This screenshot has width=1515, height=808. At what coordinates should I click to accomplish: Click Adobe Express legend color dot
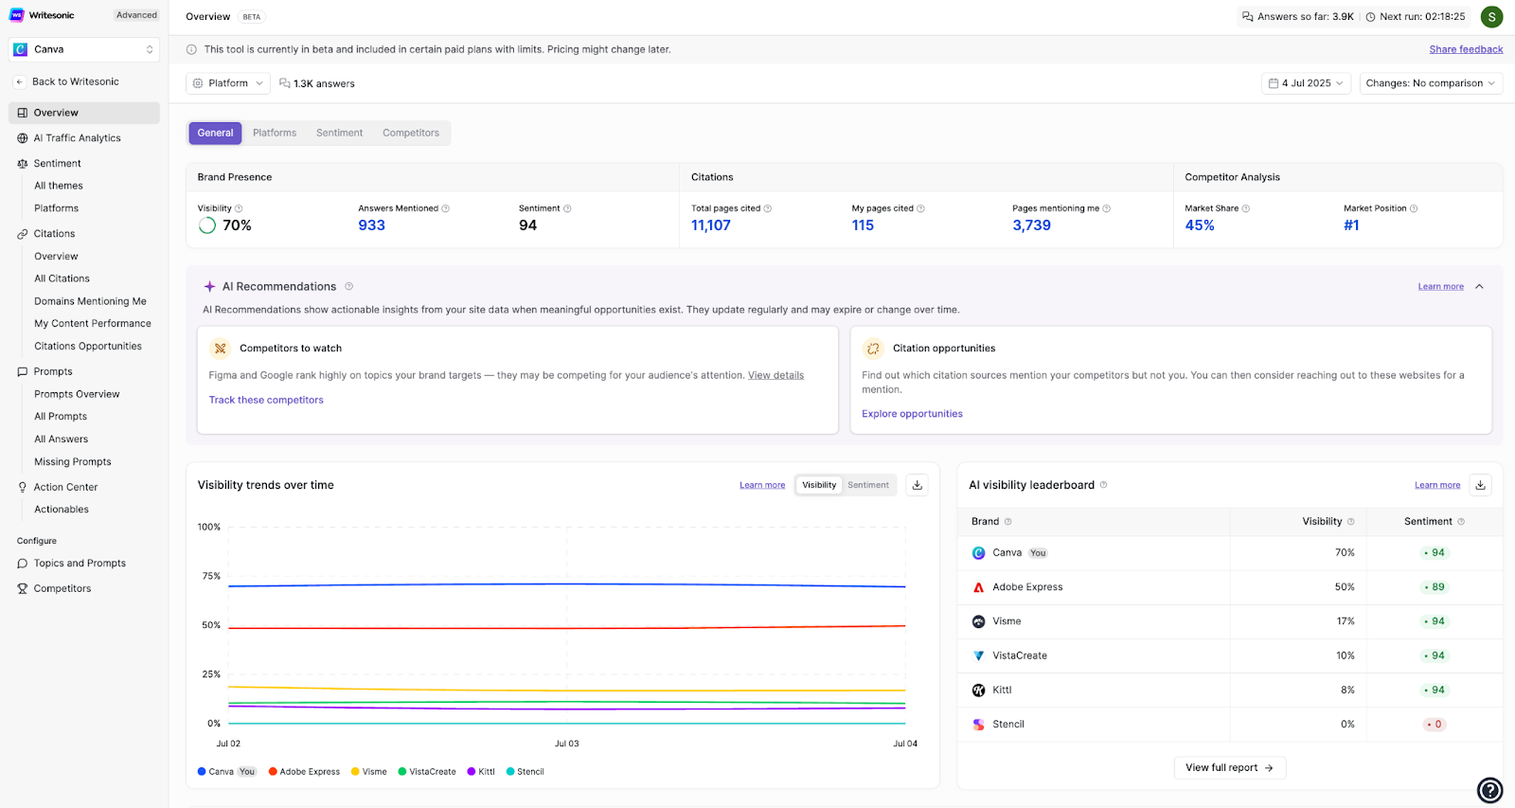coord(273,772)
